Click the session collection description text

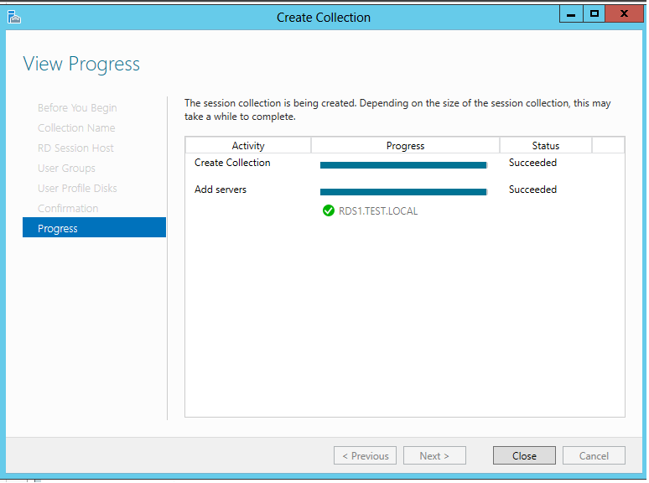(x=397, y=110)
